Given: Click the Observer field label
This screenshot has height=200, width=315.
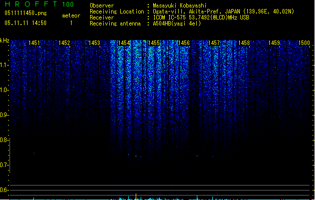Looking at the screenshot, I should 102,5.
